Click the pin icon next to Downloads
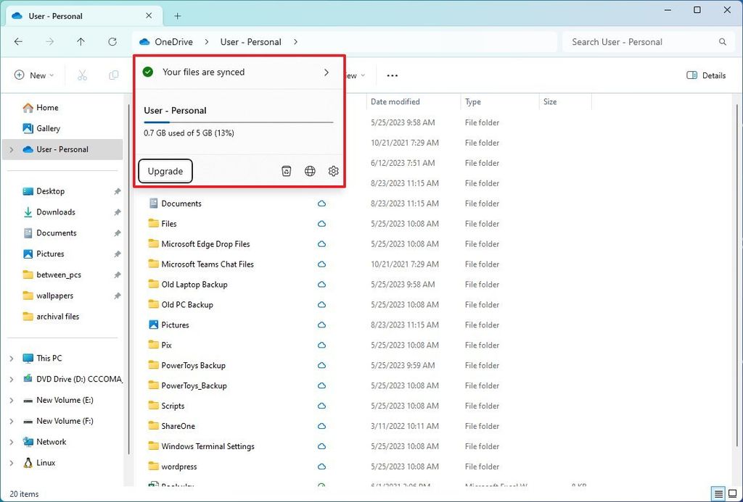This screenshot has height=502, width=743. pos(116,212)
